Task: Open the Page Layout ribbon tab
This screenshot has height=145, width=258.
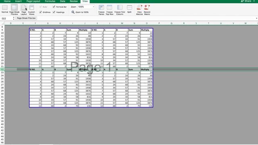Action: (33, 1)
